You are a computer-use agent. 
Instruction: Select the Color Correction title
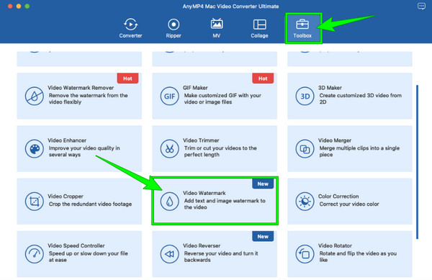[338, 197]
